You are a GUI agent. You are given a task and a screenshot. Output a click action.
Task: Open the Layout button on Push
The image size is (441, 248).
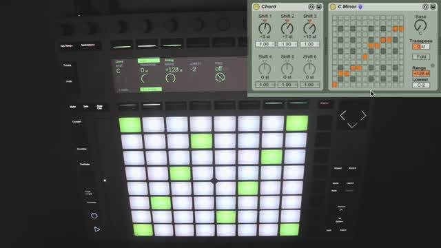pos(350,183)
